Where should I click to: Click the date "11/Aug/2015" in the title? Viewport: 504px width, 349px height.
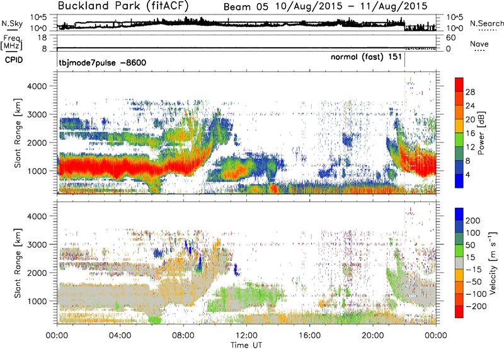point(394,6)
